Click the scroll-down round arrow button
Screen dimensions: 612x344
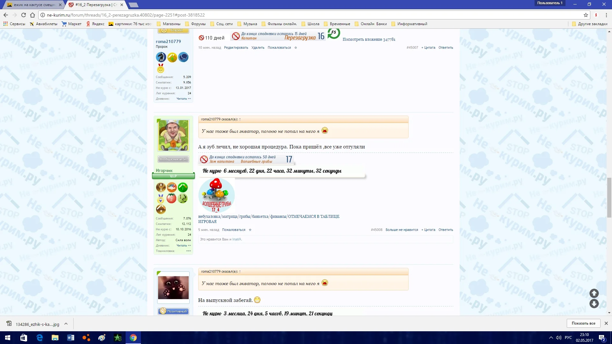click(x=594, y=304)
